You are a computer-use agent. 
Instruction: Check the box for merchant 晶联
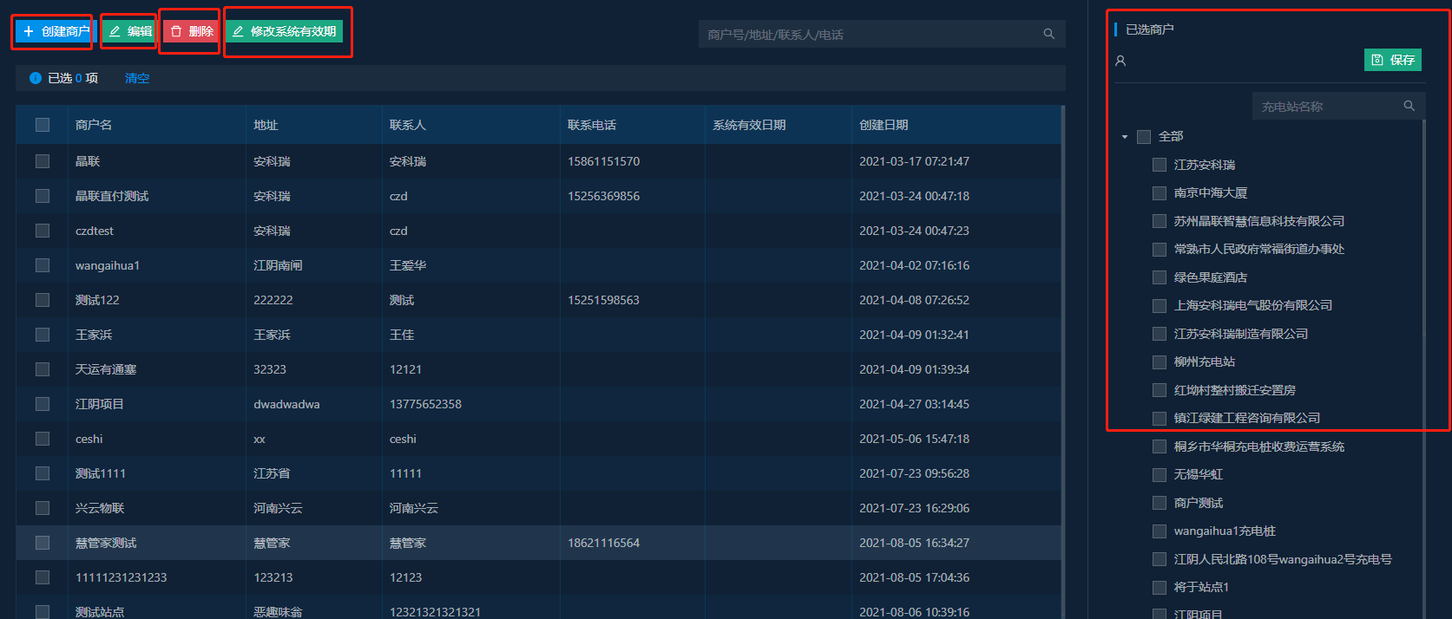point(43,161)
